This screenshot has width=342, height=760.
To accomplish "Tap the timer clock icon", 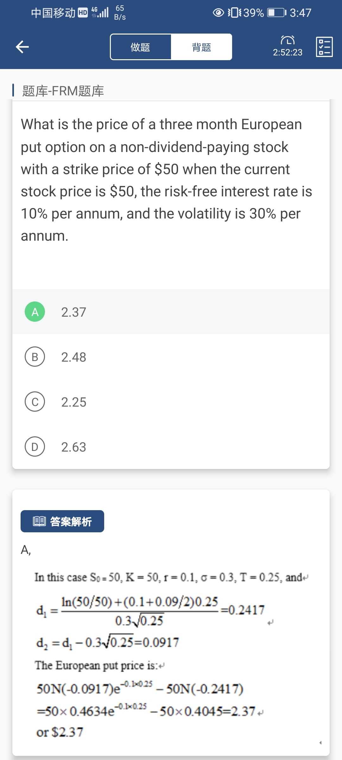I will tap(288, 40).
